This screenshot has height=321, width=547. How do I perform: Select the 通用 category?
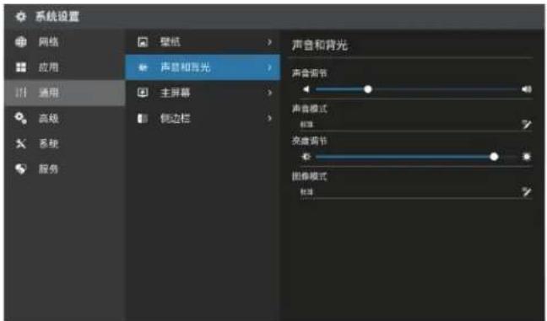65,93
